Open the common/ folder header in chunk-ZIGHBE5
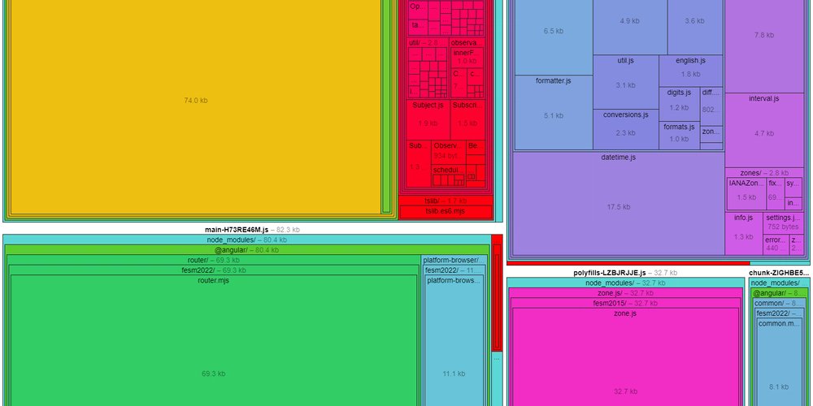 pyautogui.click(x=780, y=303)
